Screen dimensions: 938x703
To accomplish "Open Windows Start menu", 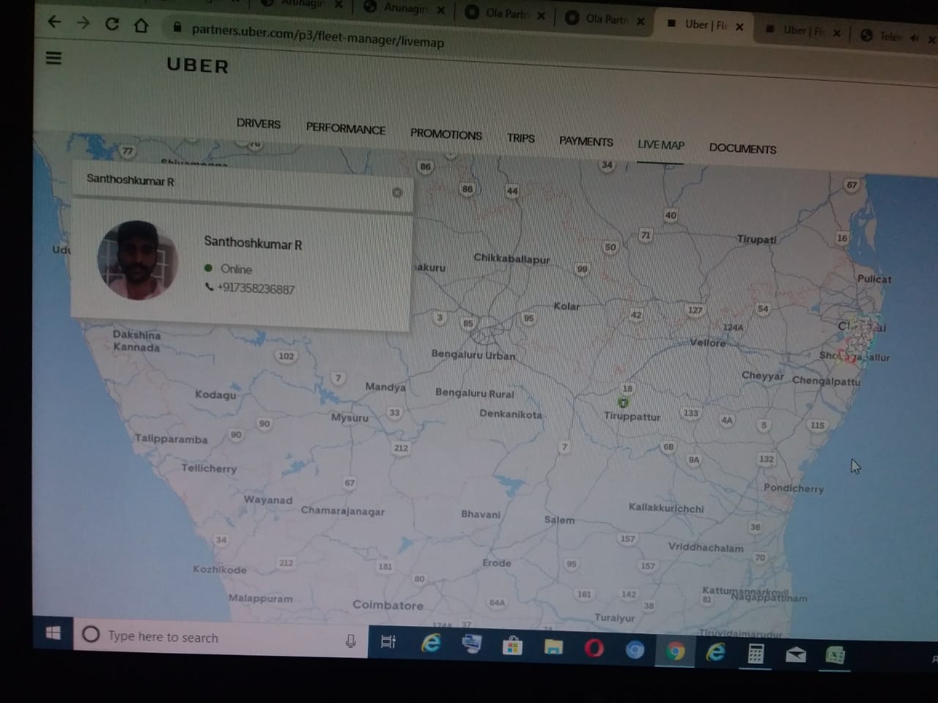I will [x=53, y=633].
